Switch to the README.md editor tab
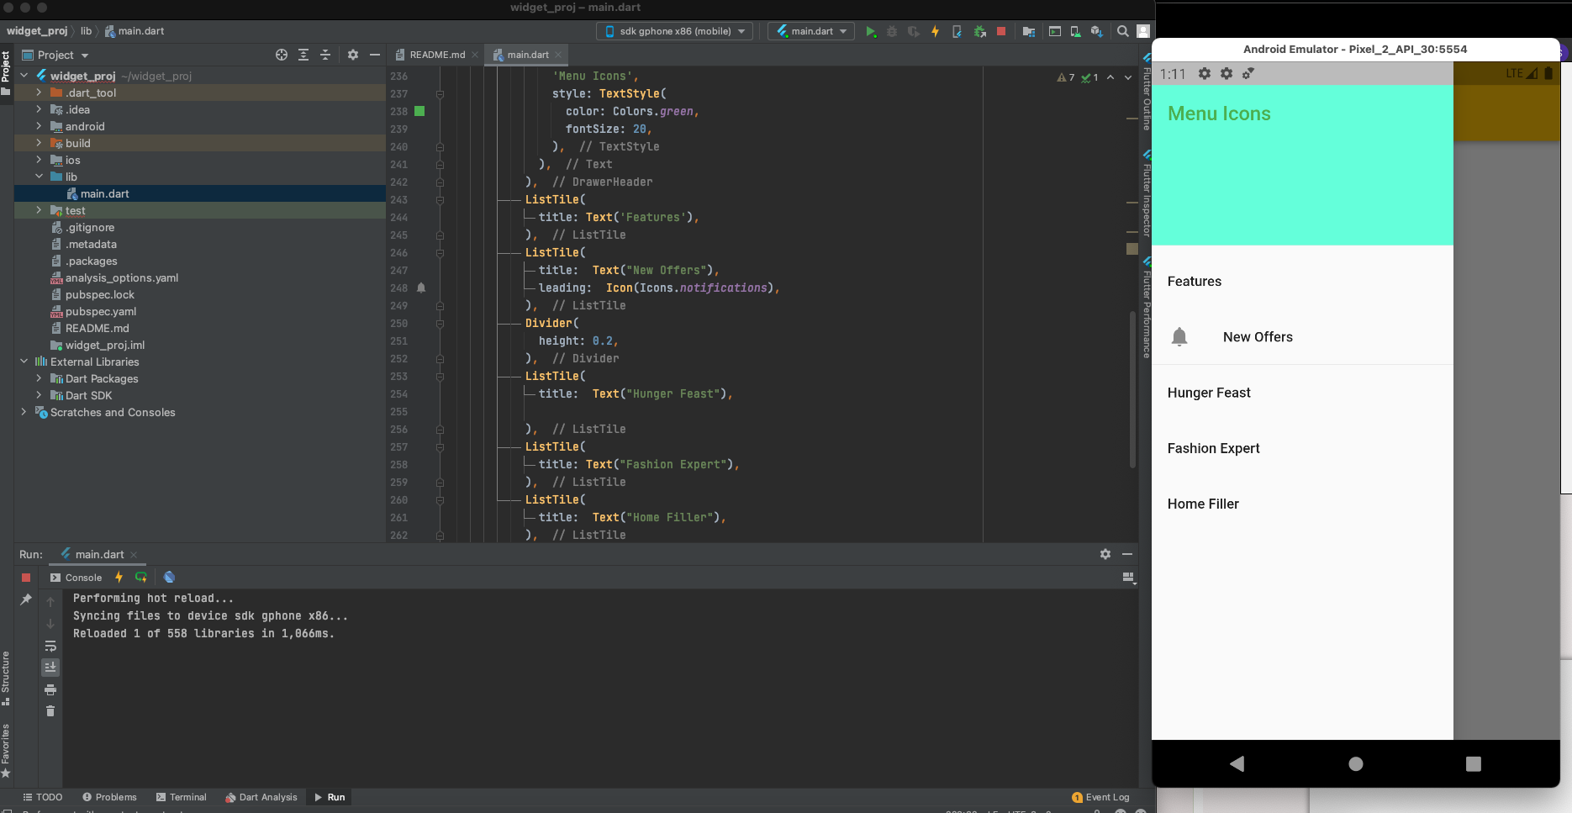This screenshot has width=1572, height=813. [x=435, y=55]
